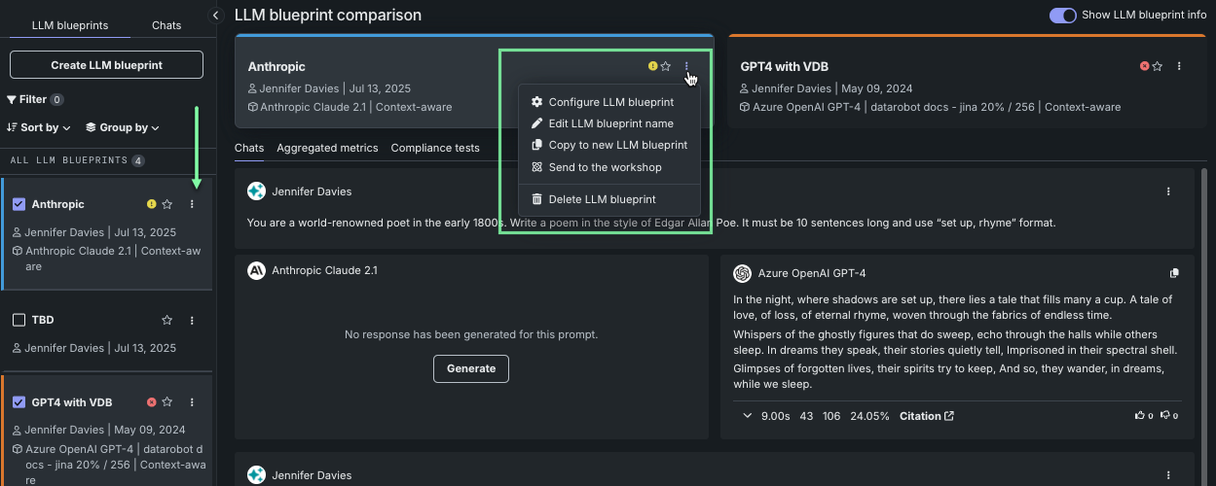Give thumbs down to the GPT-4 response
The height and width of the screenshot is (486, 1216).
(x=1165, y=416)
